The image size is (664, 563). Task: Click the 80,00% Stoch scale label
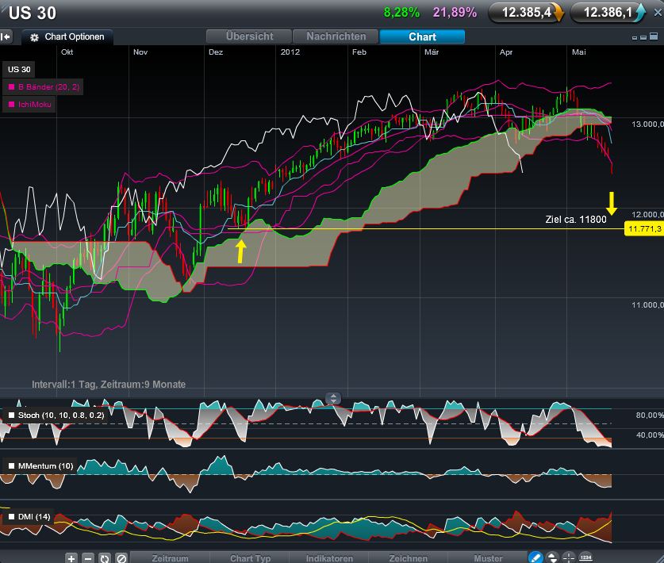tap(650, 416)
